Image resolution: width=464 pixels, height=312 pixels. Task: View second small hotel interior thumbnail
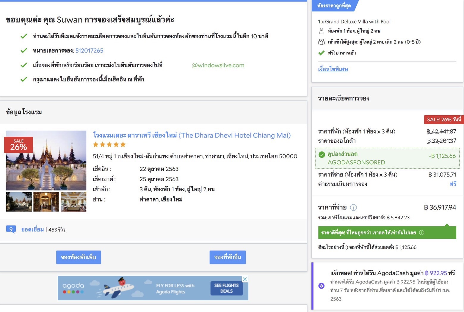click(x=46, y=202)
